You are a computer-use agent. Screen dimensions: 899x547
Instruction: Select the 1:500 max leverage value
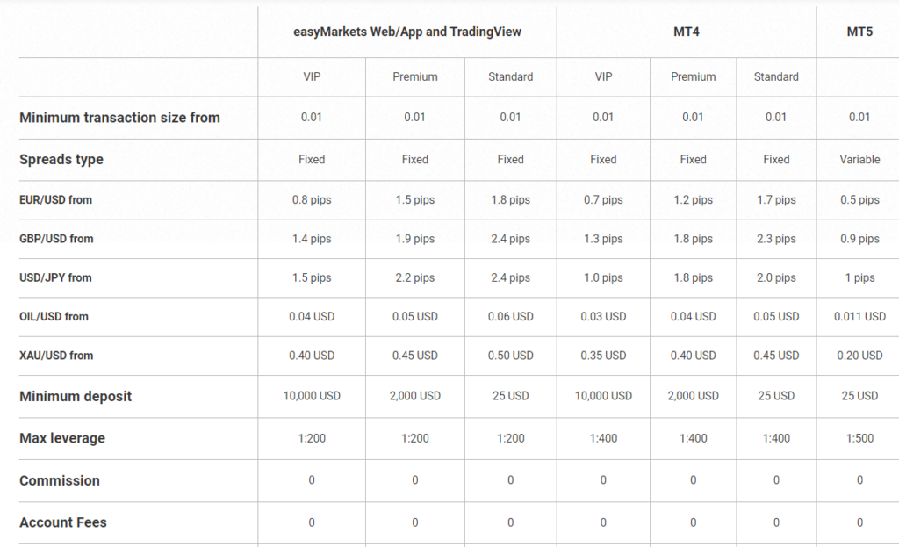coord(859,438)
